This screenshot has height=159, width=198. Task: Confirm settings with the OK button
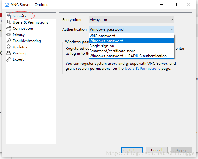132,150
